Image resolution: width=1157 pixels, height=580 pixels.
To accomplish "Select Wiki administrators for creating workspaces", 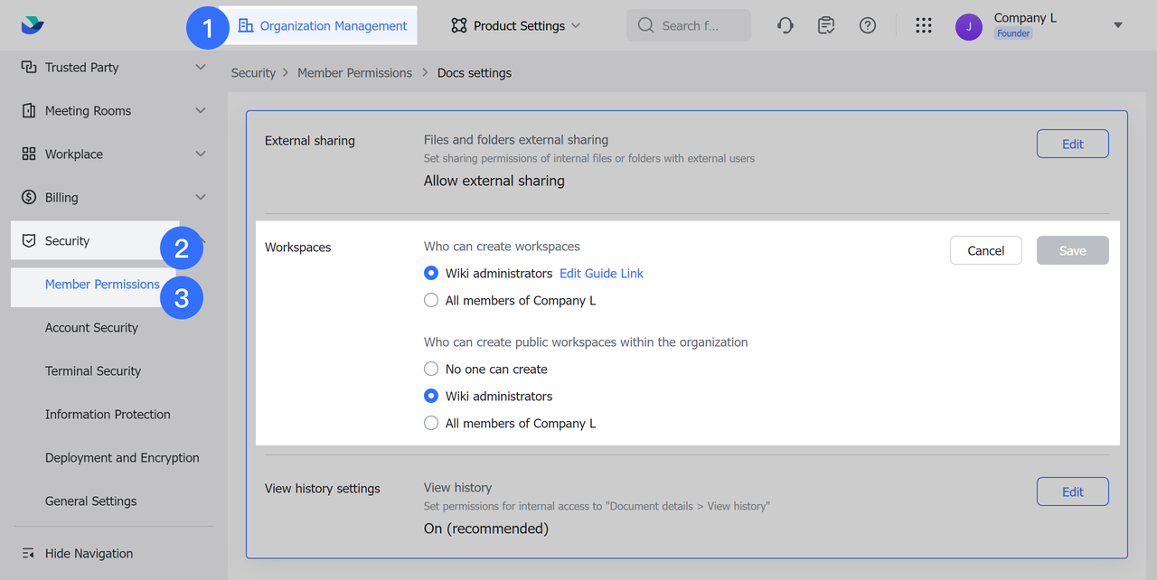I will pos(431,273).
